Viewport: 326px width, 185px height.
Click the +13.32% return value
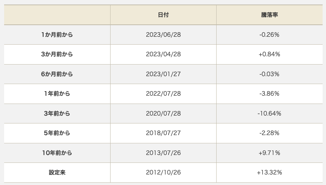point(269,173)
